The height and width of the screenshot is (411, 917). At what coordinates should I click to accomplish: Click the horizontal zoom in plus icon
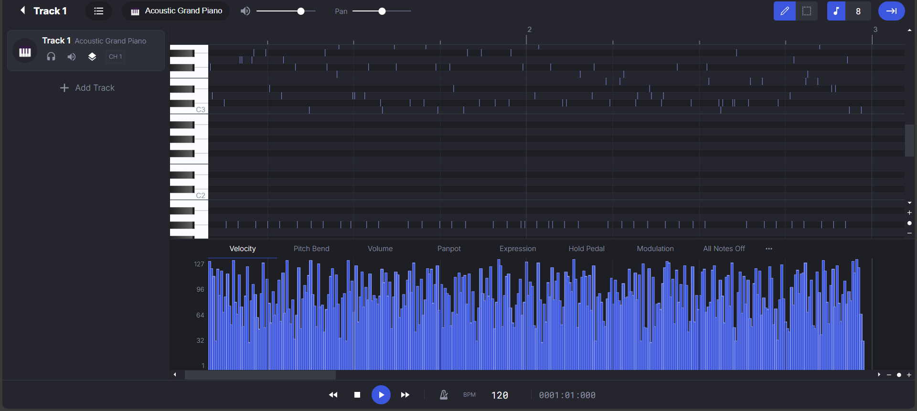click(x=909, y=375)
